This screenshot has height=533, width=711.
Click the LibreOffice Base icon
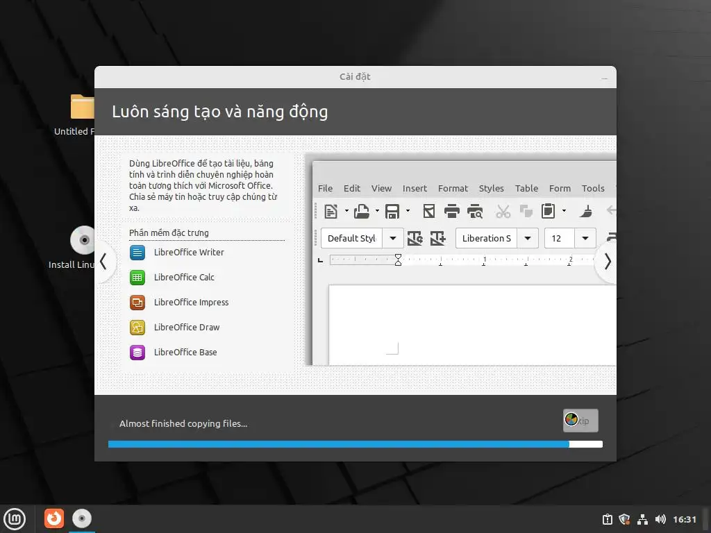(x=137, y=352)
